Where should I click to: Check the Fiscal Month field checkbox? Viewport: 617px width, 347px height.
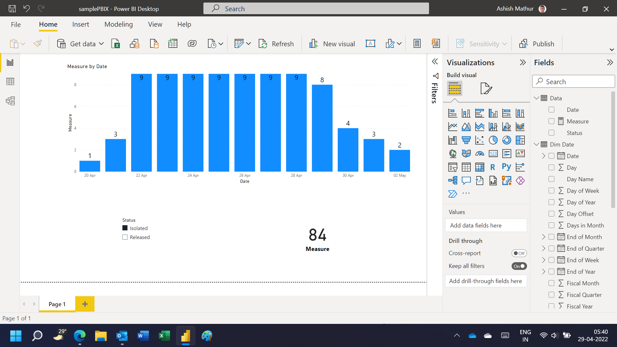tap(551, 283)
